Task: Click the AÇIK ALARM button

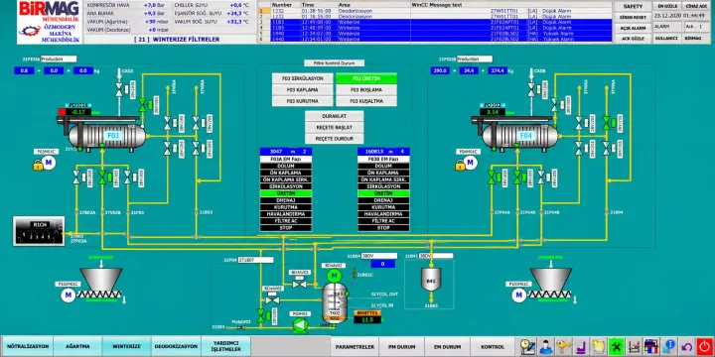Action: click(x=633, y=28)
